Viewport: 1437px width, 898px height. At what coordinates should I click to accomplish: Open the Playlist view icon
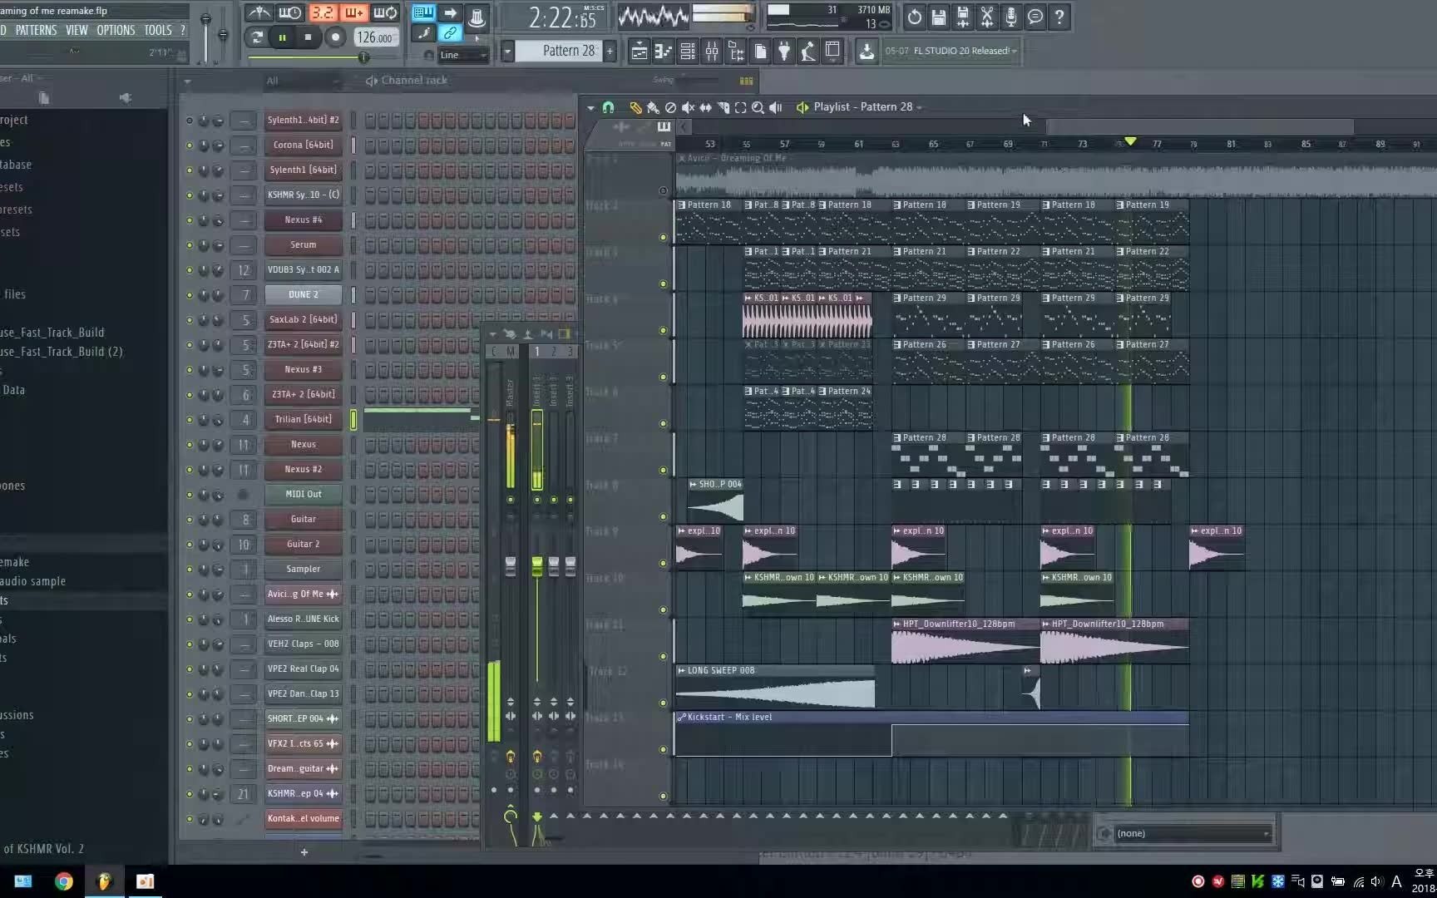pyautogui.click(x=639, y=52)
